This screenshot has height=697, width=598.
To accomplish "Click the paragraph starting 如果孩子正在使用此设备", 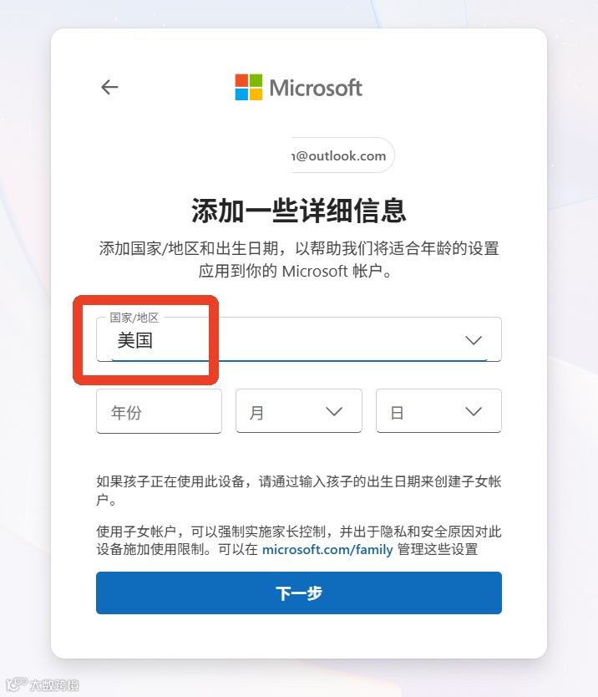I will click(299, 491).
